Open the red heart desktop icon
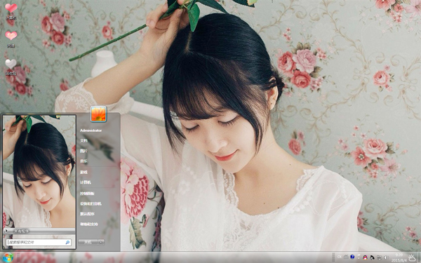The height and width of the screenshot is (263, 421). pos(11,8)
